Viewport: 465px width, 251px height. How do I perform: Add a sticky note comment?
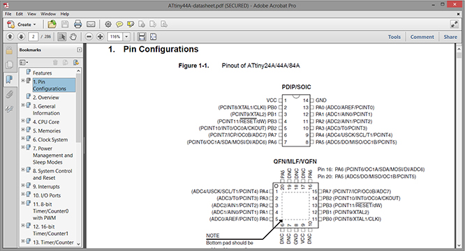(119, 24)
